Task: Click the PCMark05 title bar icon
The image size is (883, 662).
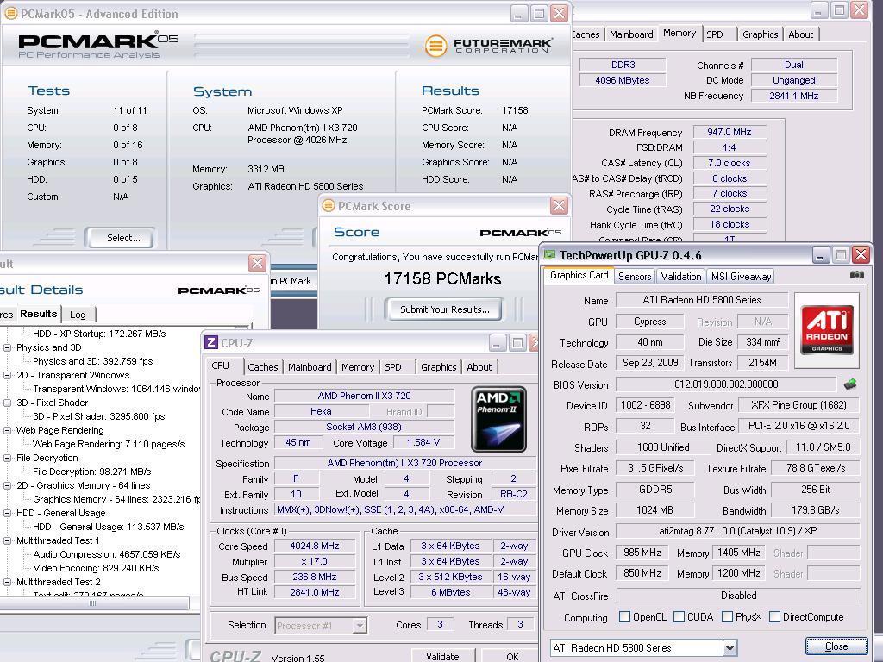Action: (10, 14)
